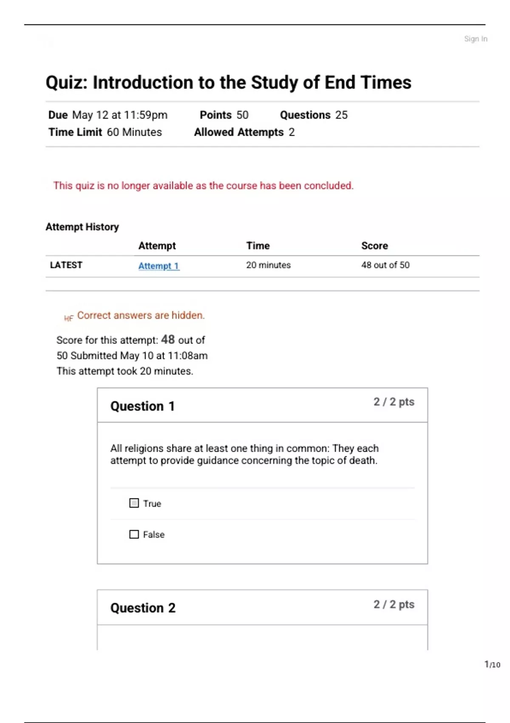Click Question 2's 2 / 2 pts label
Viewport: 510px width, 723px height.
coord(394,604)
